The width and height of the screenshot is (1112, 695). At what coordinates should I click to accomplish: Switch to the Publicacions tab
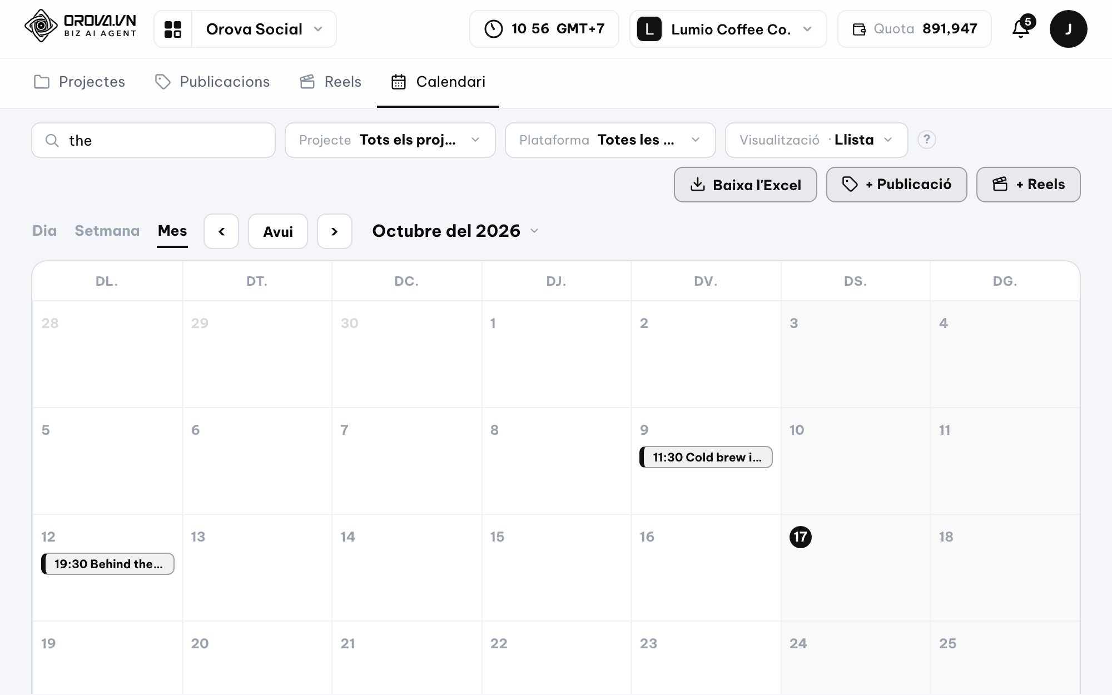(212, 82)
